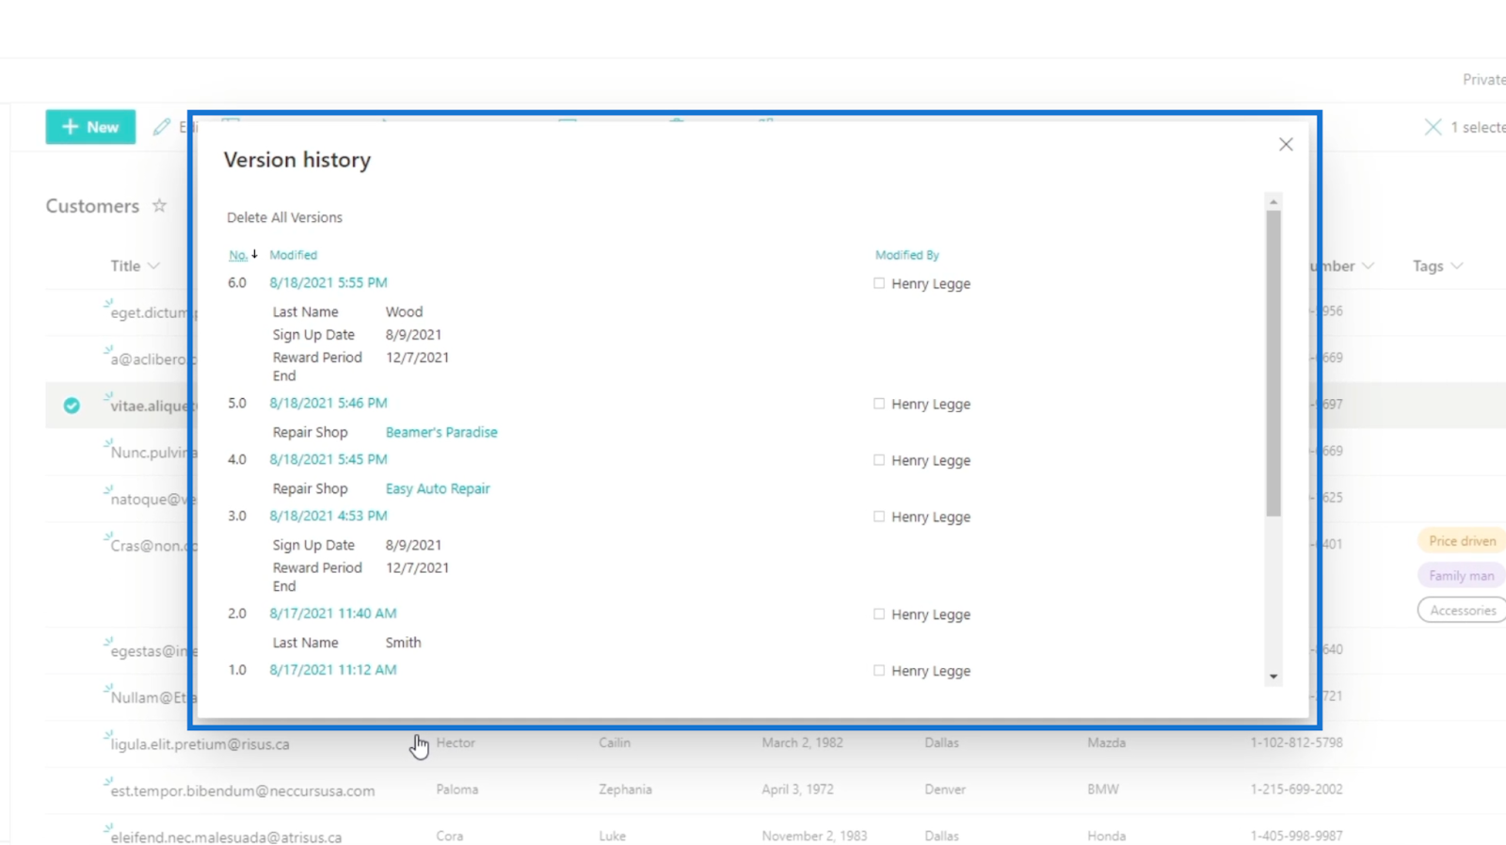Tick the checkbox beside Henry Legge for version 5.0
1506x845 pixels.
point(879,403)
